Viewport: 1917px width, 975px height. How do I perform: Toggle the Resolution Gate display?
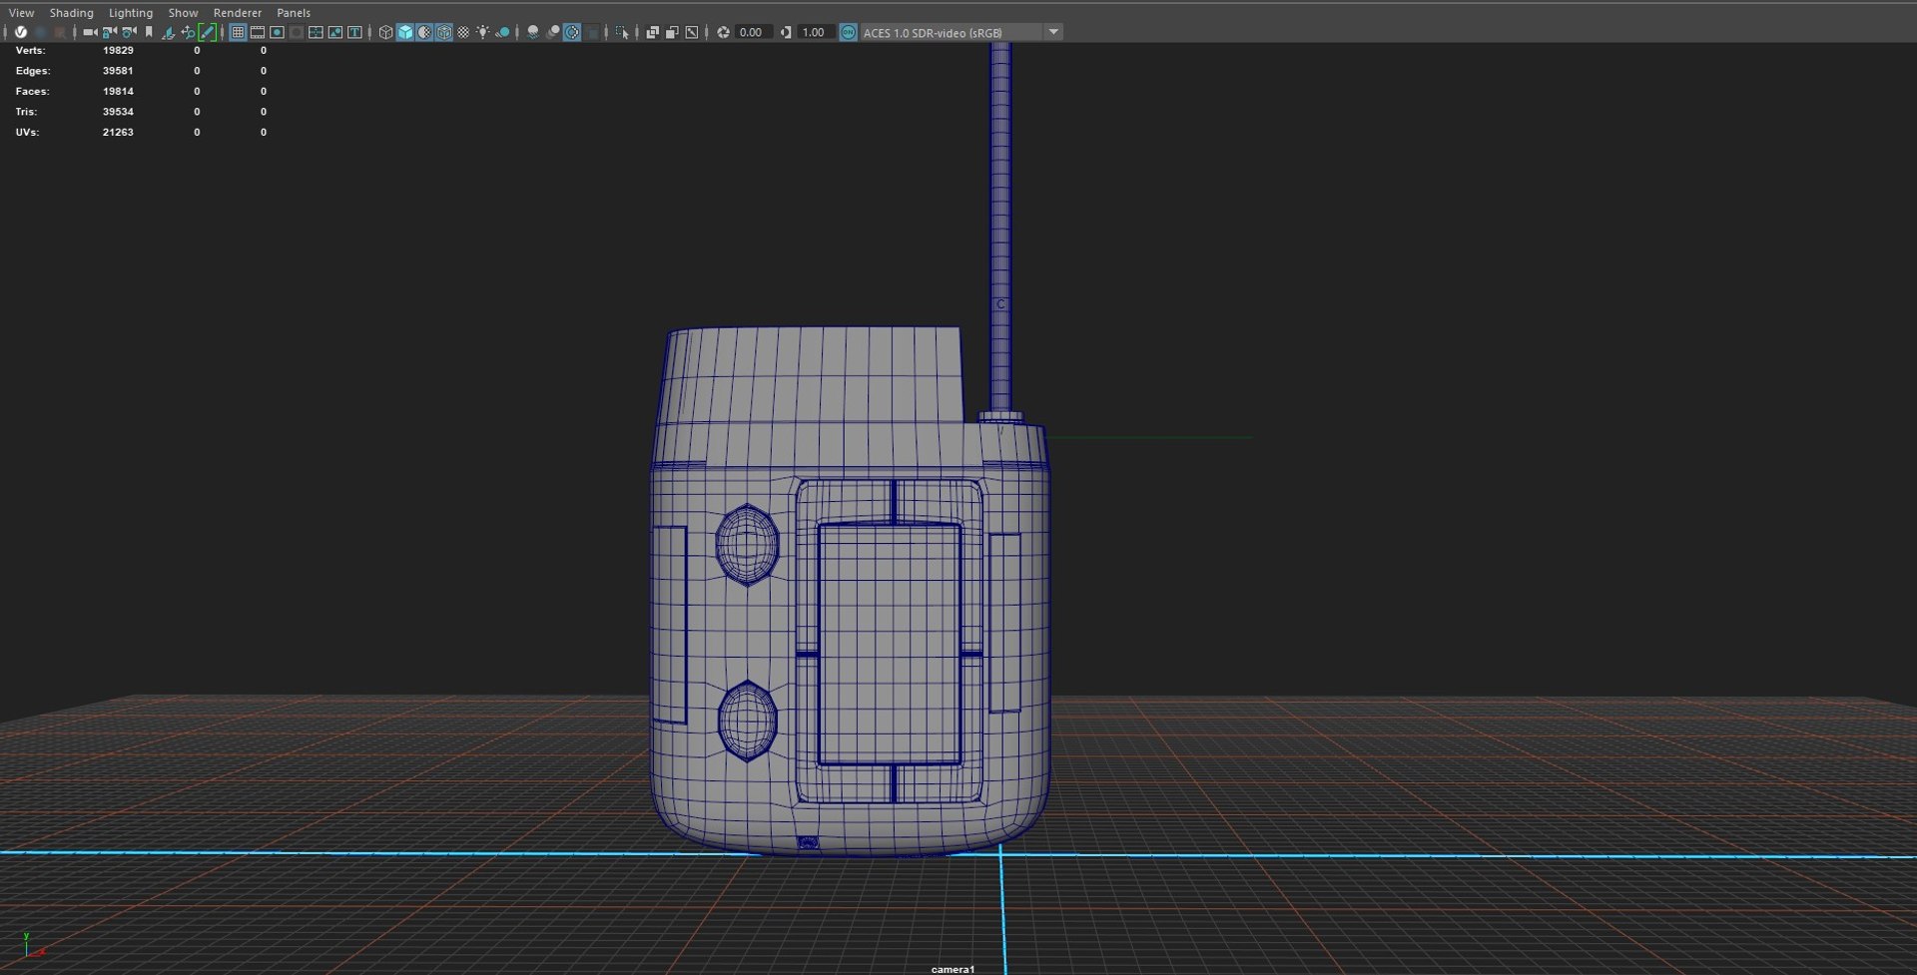[277, 32]
